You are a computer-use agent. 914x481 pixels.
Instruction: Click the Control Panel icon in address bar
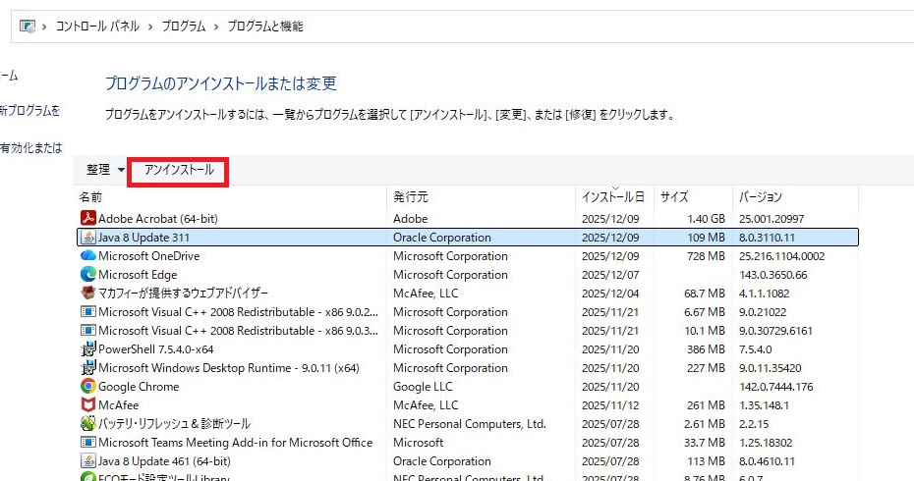click(28, 27)
